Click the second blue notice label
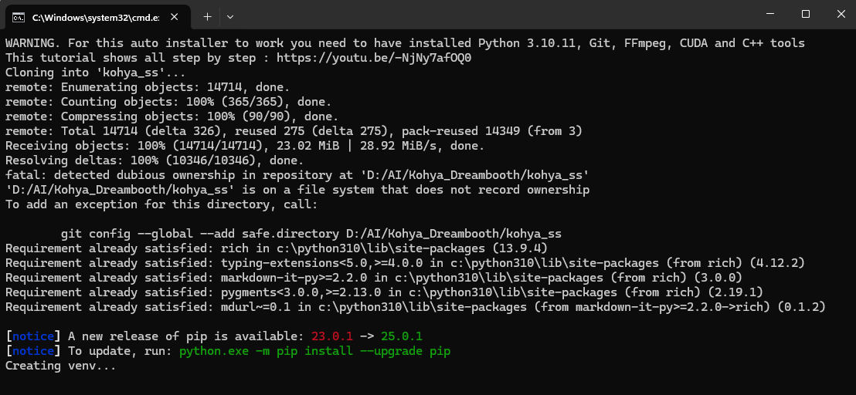This screenshot has height=395, width=856. [33, 351]
